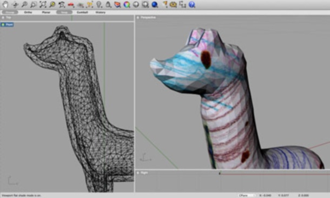The height and width of the screenshot is (198, 330).
Task: Click the block hierarchy diagram icon
Action: click(x=182, y=4)
